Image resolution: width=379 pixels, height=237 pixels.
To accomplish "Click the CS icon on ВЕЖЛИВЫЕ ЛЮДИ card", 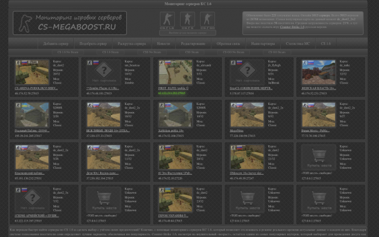I will tap(89, 105).
